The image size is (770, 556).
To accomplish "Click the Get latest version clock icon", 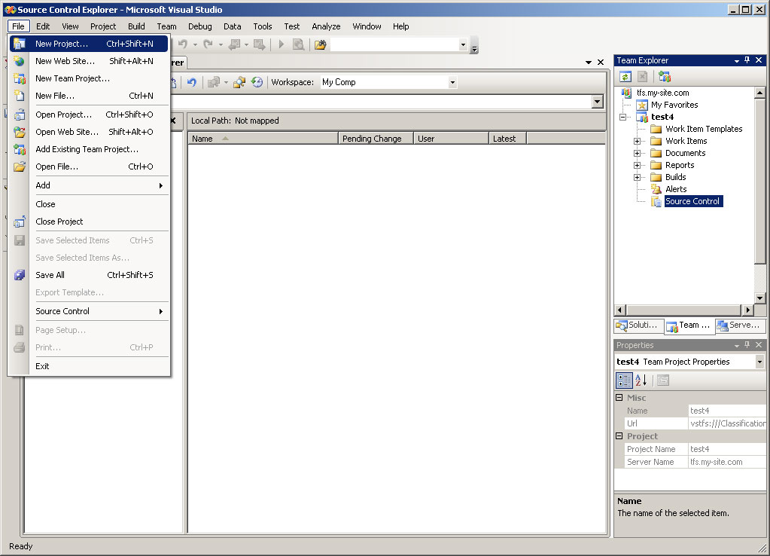I will [257, 82].
